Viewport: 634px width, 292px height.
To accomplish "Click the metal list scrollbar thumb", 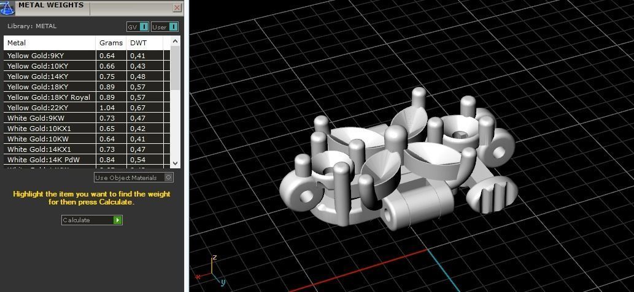I will [x=175, y=67].
